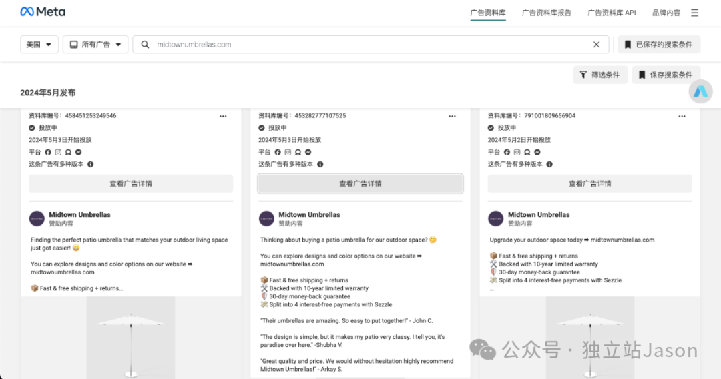The image size is (721, 379).
Task: Open the floating blue assistant icon
Action: pos(700,91)
